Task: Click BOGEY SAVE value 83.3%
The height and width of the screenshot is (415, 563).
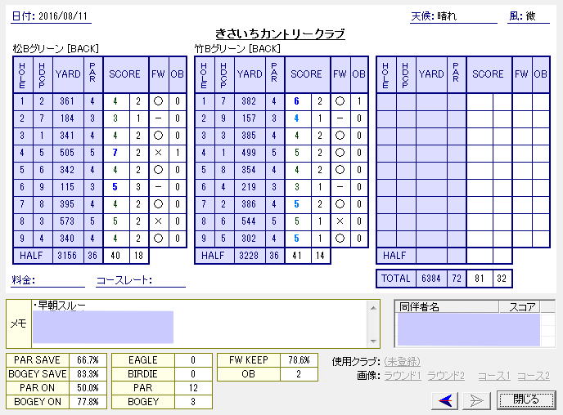Action: point(88,374)
